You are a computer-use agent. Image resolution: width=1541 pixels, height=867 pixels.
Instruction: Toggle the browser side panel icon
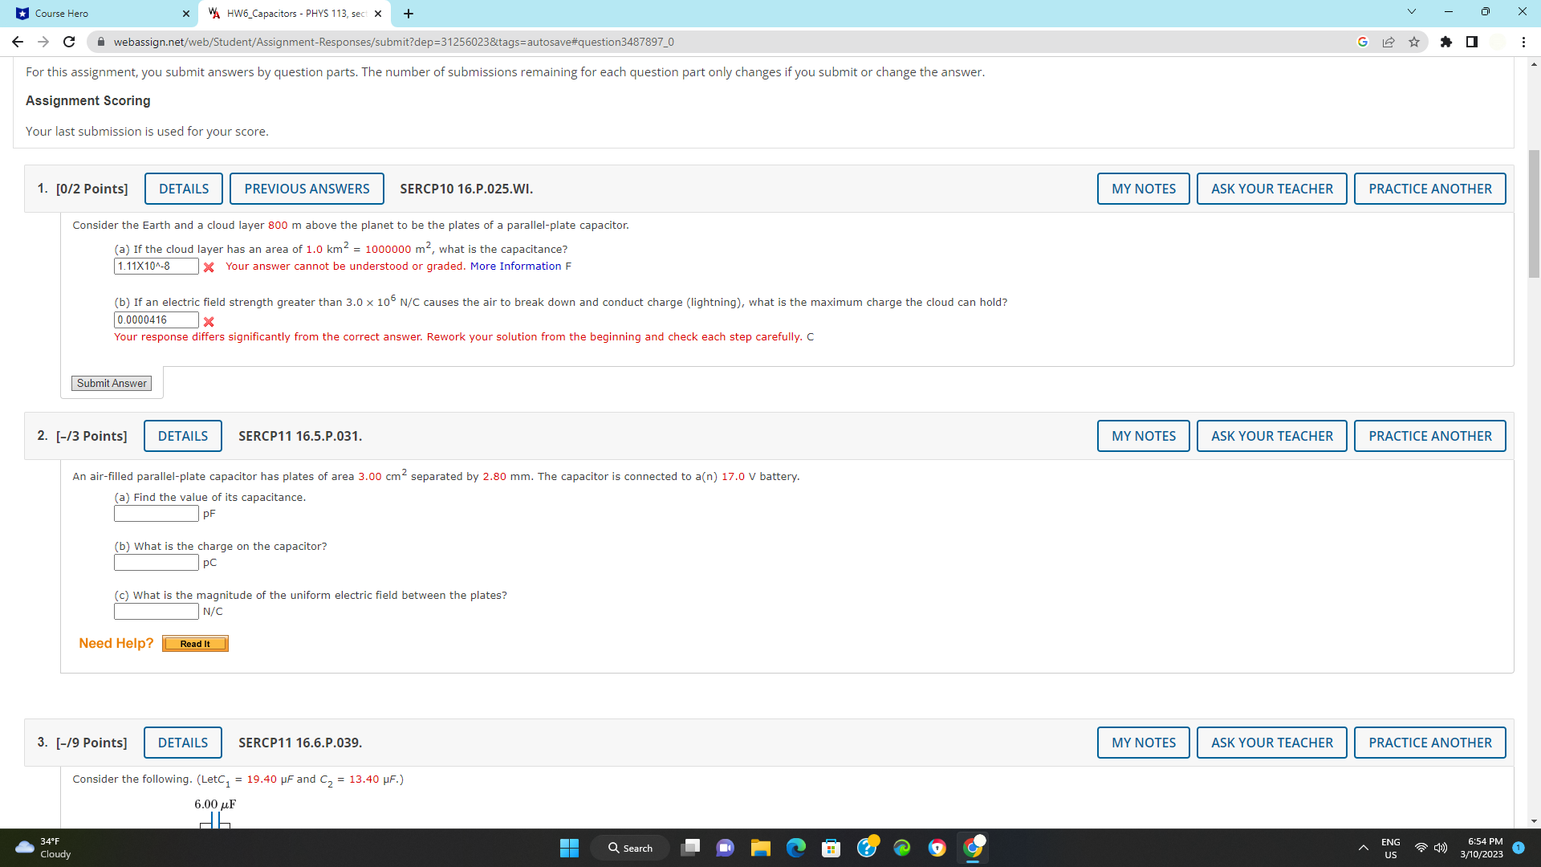click(1472, 42)
